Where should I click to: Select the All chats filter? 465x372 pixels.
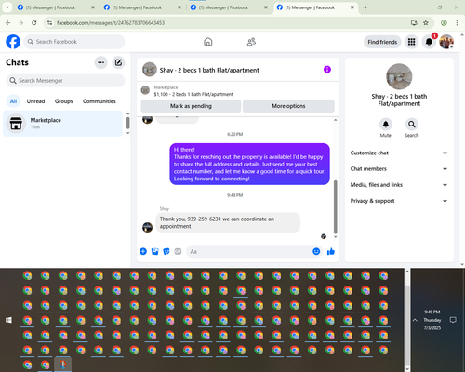point(13,101)
